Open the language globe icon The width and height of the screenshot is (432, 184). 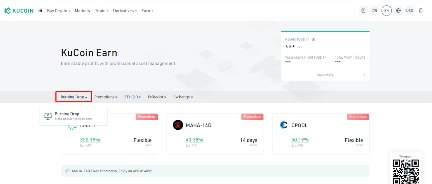point(398,11)
